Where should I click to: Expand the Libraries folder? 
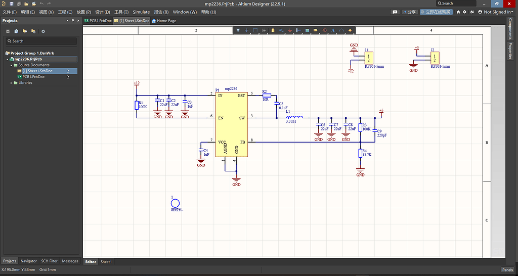(11, 83)
